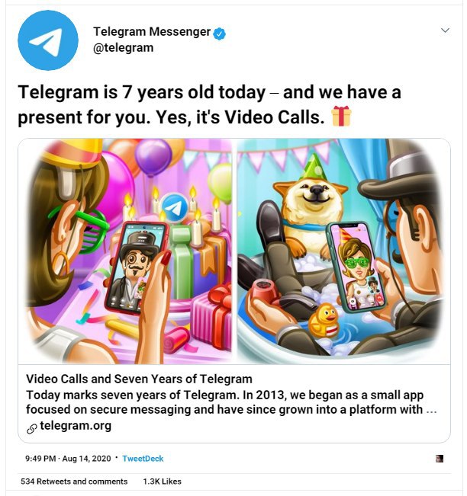
Task: Expand the tweet options chevron
Action: (x=445, y=30)
